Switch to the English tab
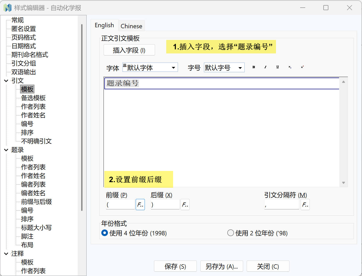Screen dimensions: 362x276 pos(104,25)
